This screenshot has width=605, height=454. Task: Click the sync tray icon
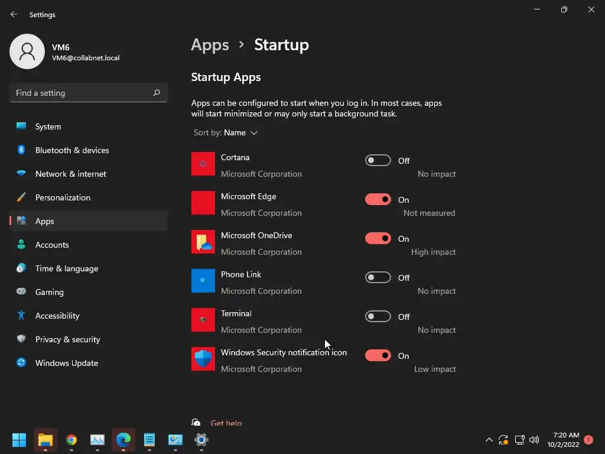click(x=503, y=440)
